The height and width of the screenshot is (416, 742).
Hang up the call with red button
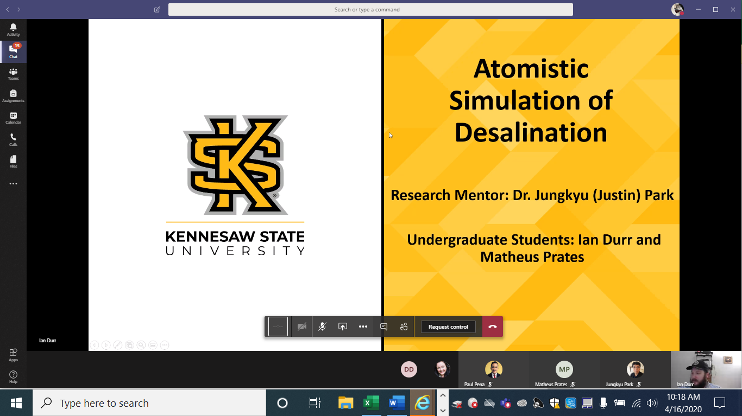click(492, 327)
